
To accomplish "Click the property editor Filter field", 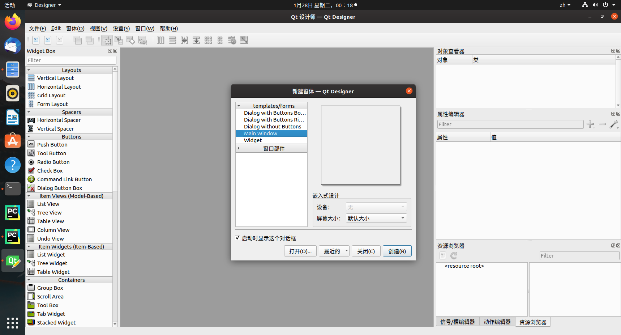I will pyautogui.click(x=510, y=124).
